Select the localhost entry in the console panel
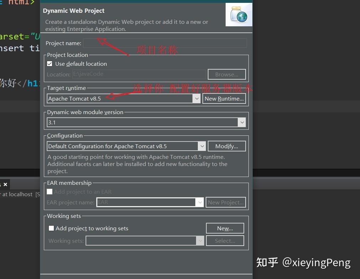This screenshot has height=279, width=360. pos(20,194)
